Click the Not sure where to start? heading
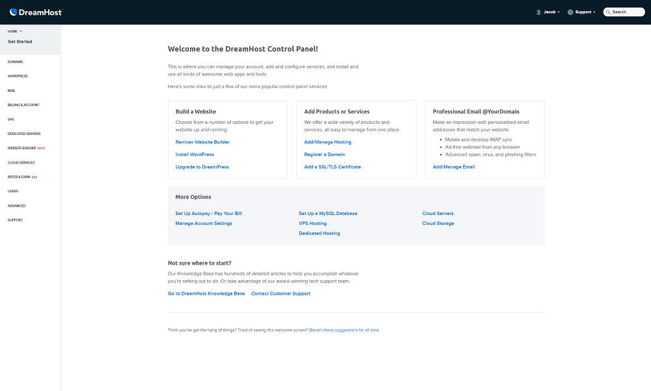 [x=200, y=263]
